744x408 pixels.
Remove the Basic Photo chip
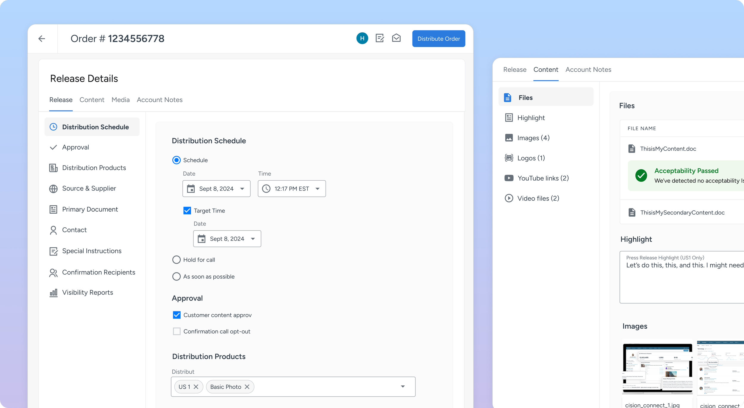[247, 387]
